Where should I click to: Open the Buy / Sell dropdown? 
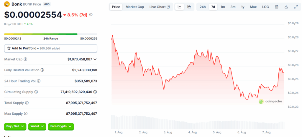pos(15,126)
